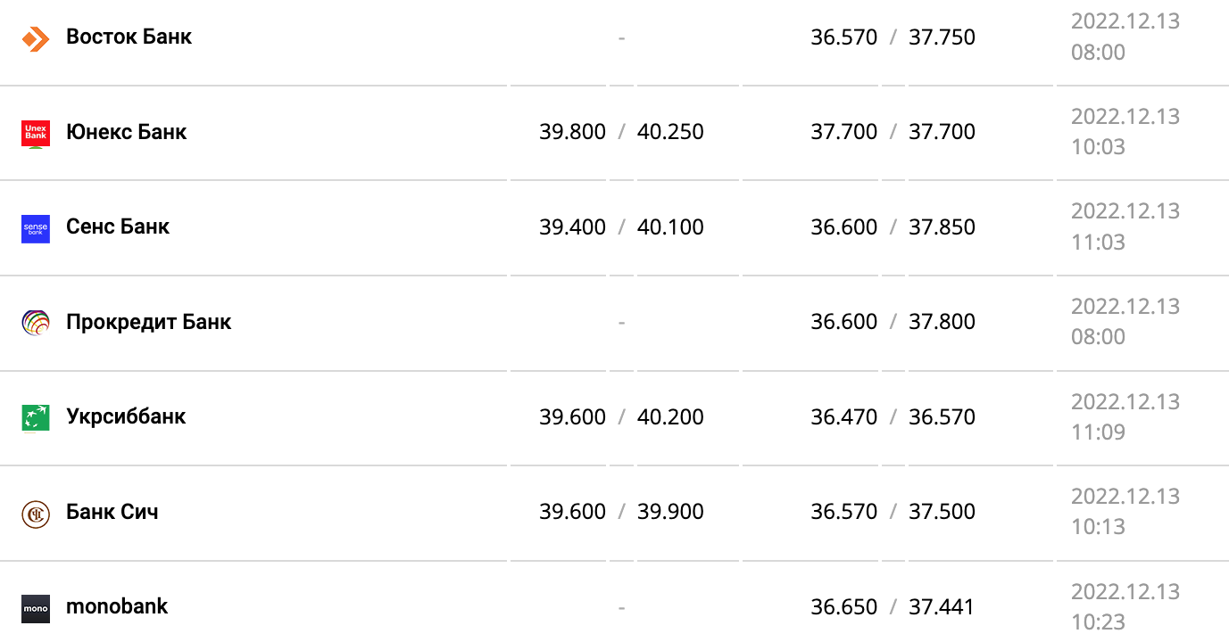Click the Прокредит Банк circular logo icon

click(36, 322)
